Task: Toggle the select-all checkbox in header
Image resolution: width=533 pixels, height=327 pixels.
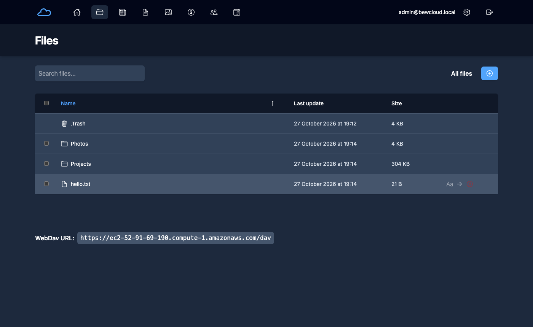Action: 46,103
